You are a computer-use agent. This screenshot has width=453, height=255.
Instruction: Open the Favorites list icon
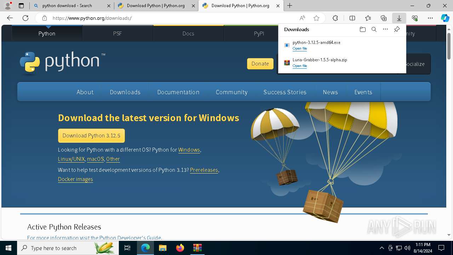pyautogui.click(x=368, y=18)
